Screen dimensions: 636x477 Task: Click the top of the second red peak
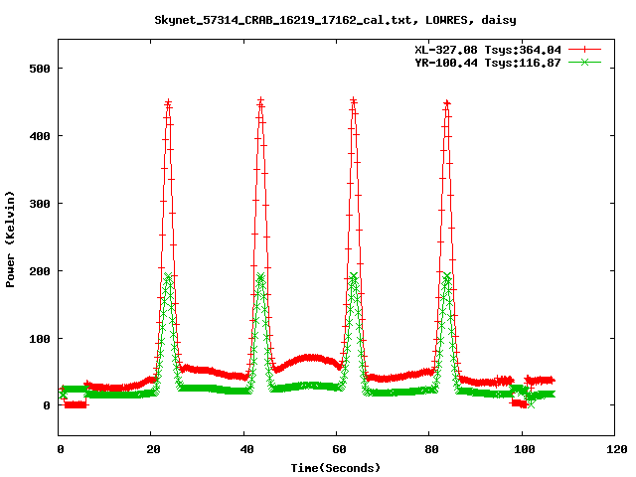[x=260, y=101]
